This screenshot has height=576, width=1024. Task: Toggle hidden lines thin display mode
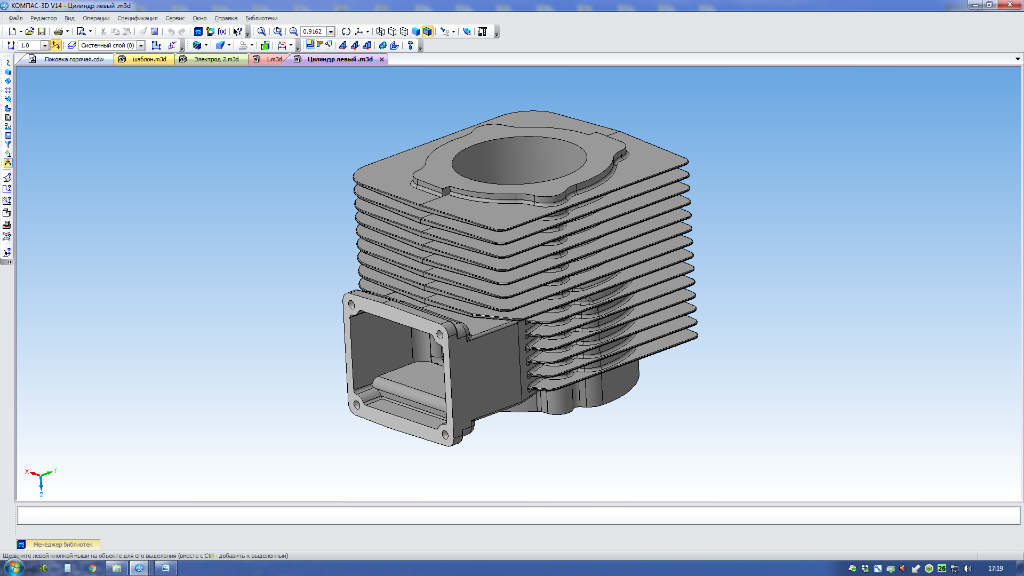[x=404, y=31]
